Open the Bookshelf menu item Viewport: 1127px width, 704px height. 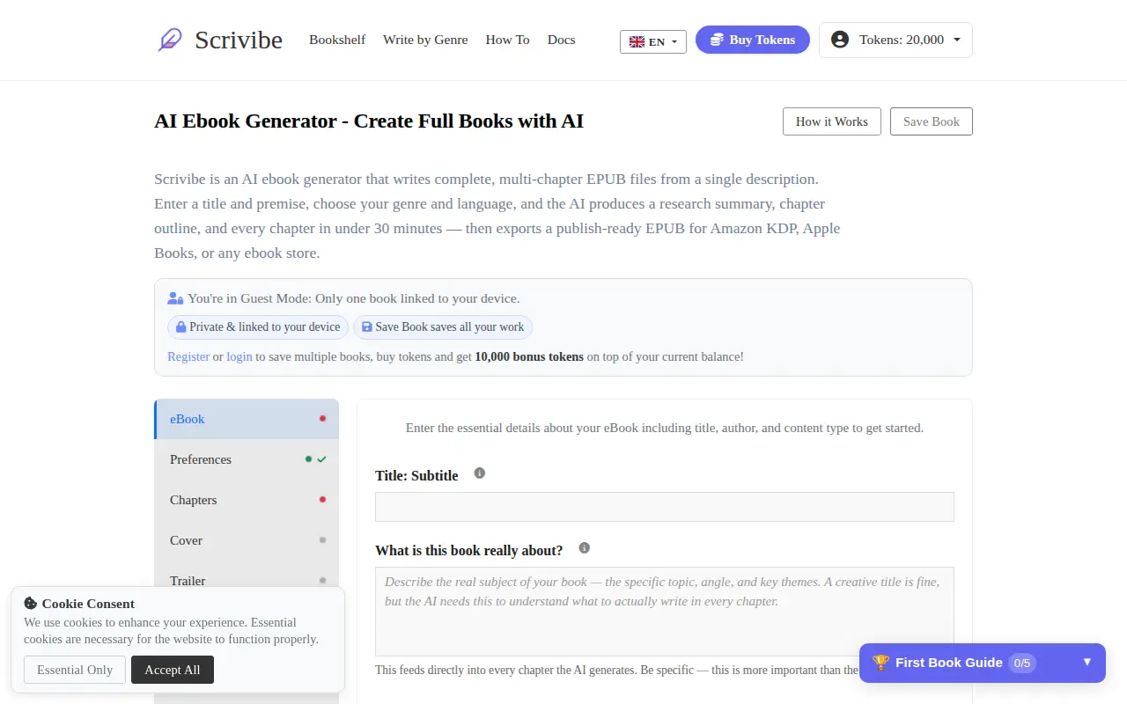(337, 40)
